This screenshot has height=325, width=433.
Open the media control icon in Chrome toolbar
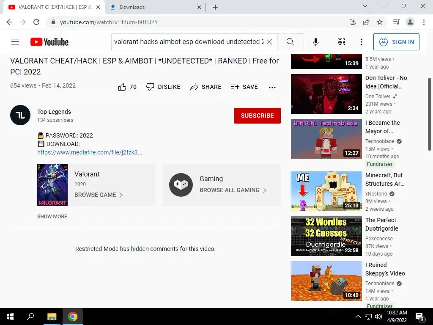click(397, 22)
